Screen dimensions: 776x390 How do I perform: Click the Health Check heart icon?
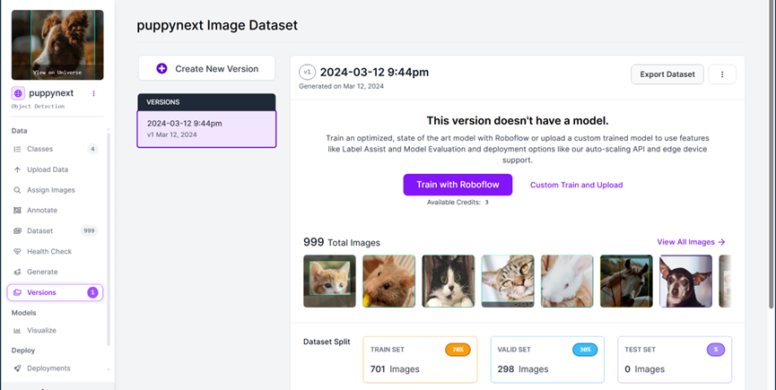(17, 251)
